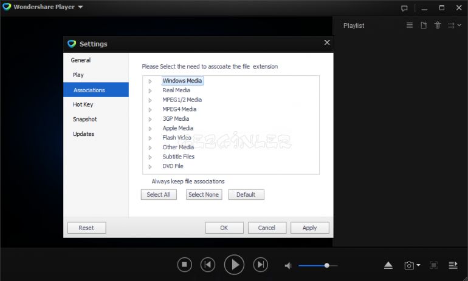Expand the MPEG1/2 Media group
This screenshot has height=281, width=468.
[x=150, y=100]
